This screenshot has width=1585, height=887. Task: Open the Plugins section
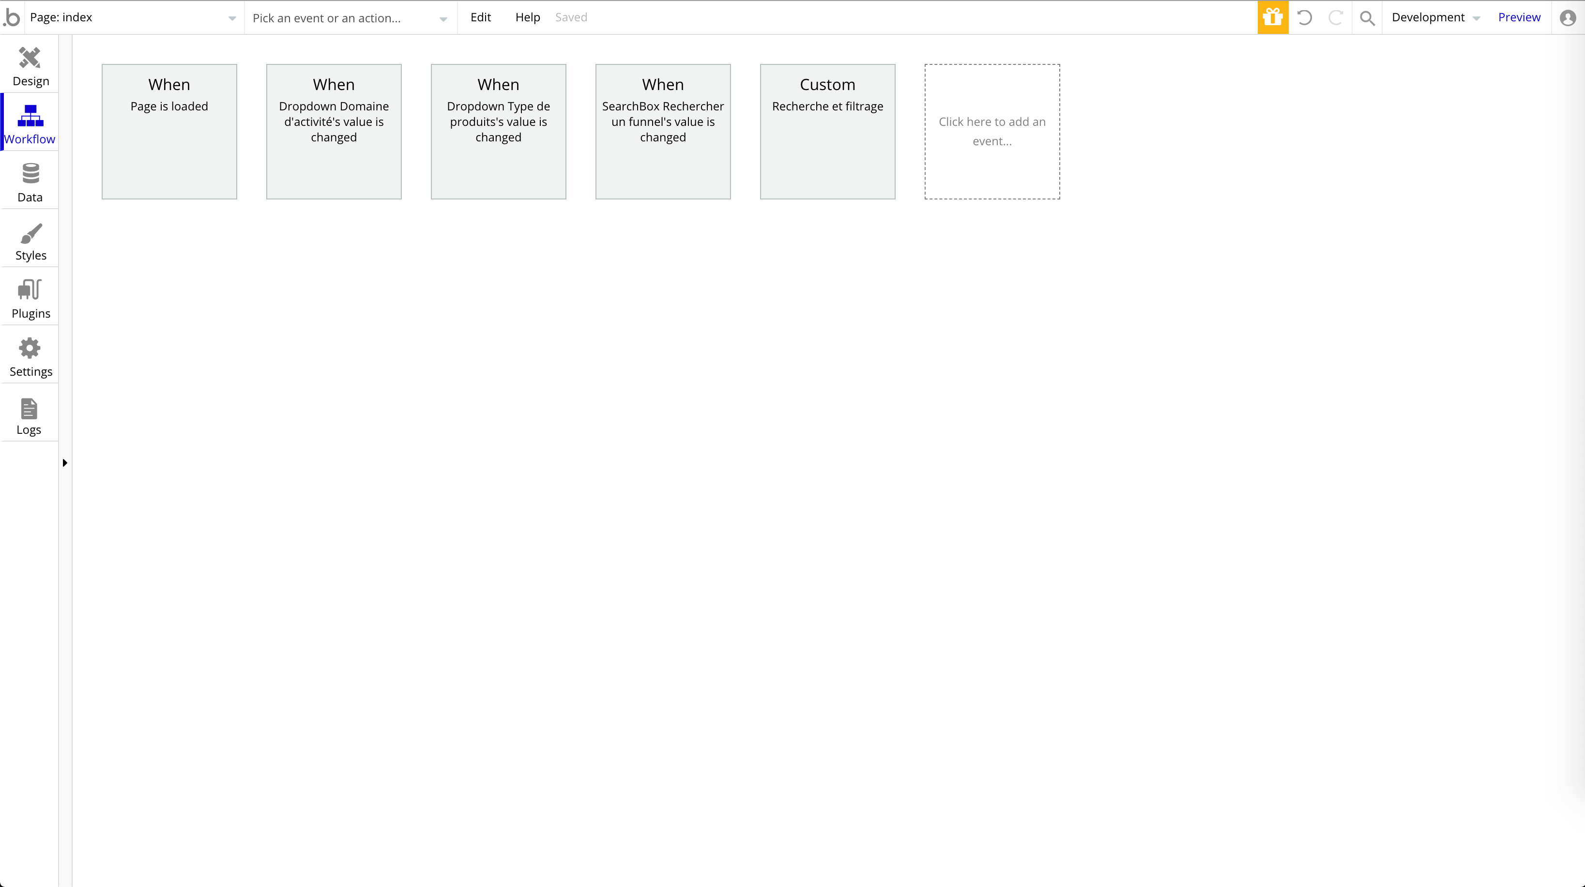(30, 299)
